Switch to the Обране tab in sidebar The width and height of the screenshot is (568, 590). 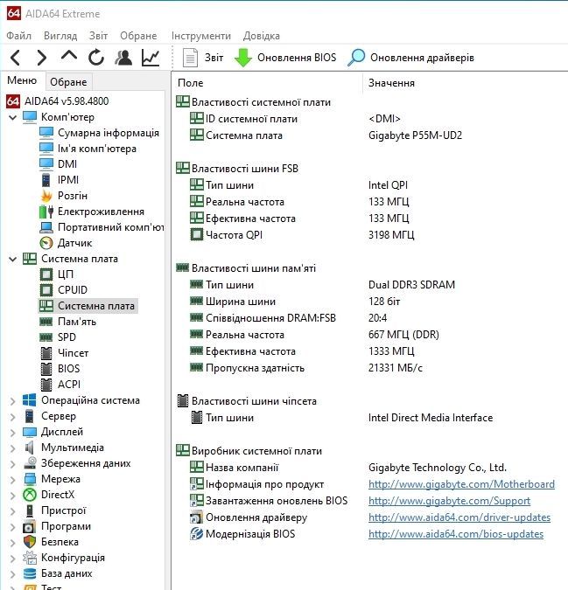[68, 81]
